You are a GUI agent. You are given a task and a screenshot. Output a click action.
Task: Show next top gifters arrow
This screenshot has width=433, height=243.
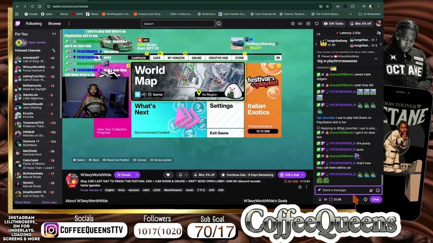tap(381, 44)
